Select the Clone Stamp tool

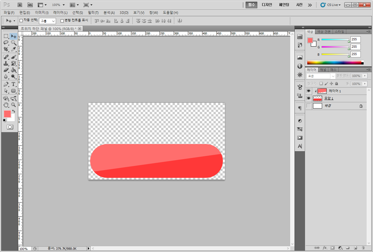[6, 63]
